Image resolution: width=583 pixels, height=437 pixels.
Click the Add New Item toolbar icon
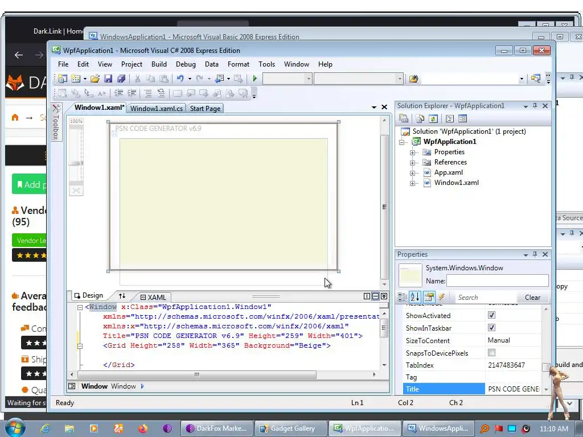click(x=76, y=79)
